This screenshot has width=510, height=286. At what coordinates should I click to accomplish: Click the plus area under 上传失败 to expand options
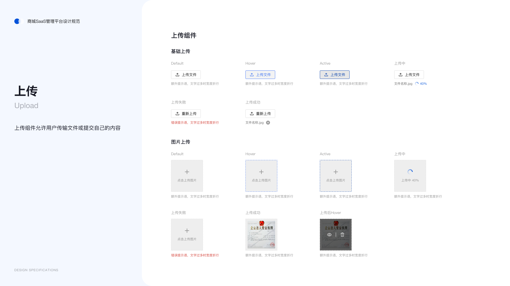click(x=187, y=231)
